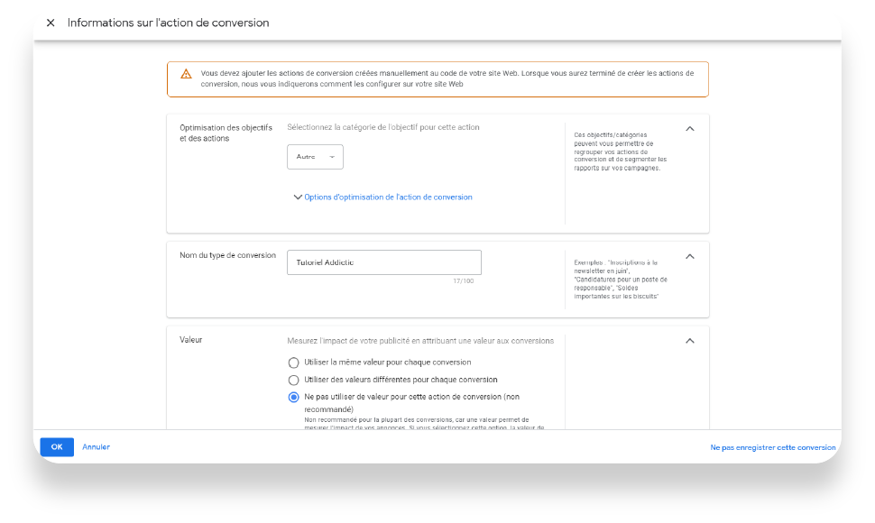Select 'Ne pas utiliser de valeur' radio option

click(x=293, y=397)
